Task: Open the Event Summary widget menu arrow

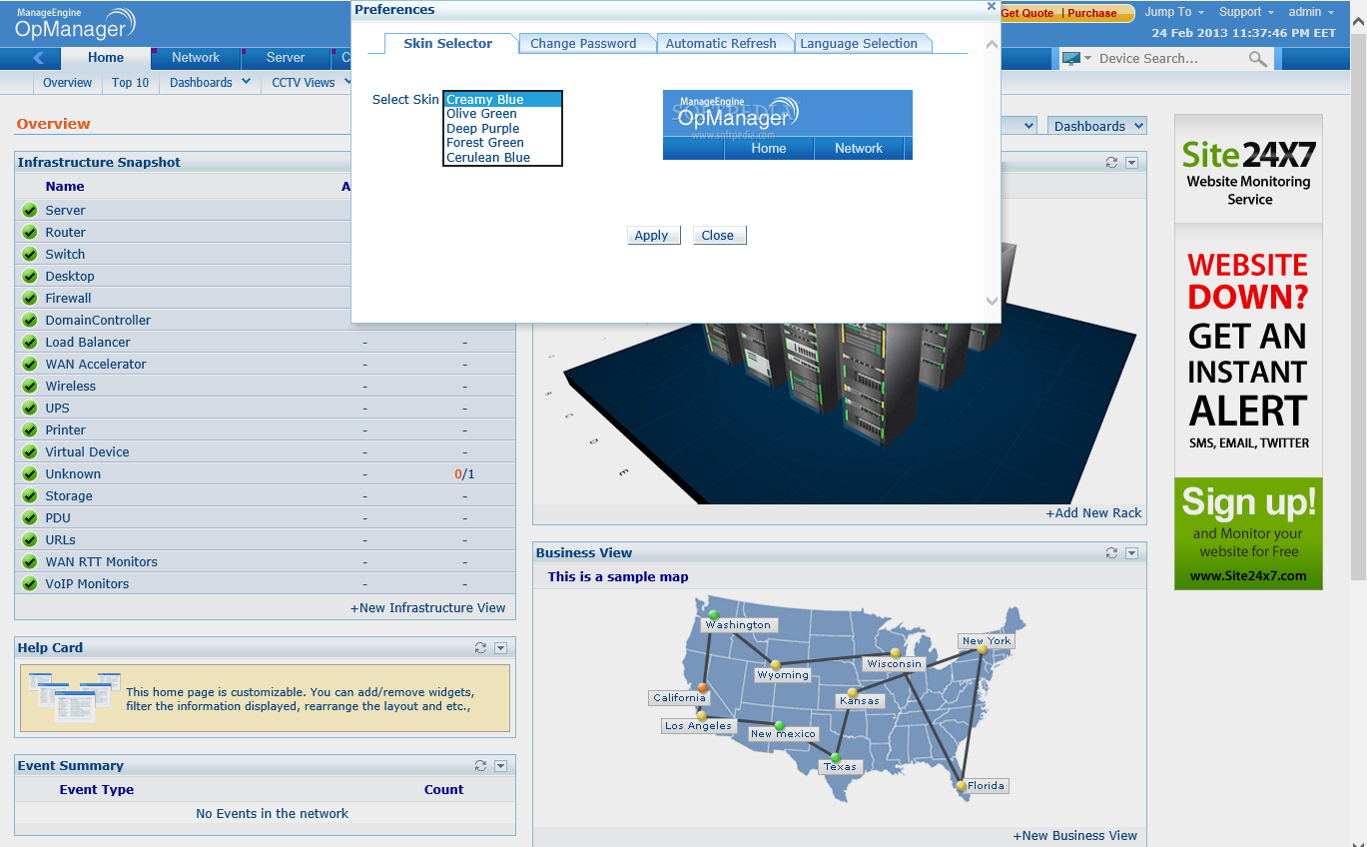Action: (500, 766)
